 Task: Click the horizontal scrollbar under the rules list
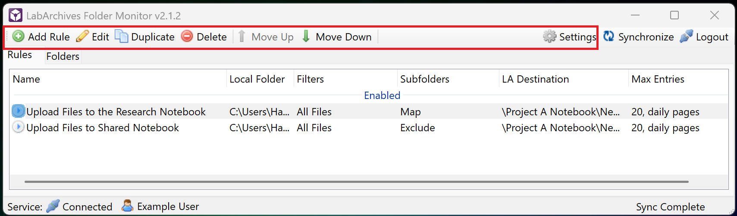coord(356,182)
